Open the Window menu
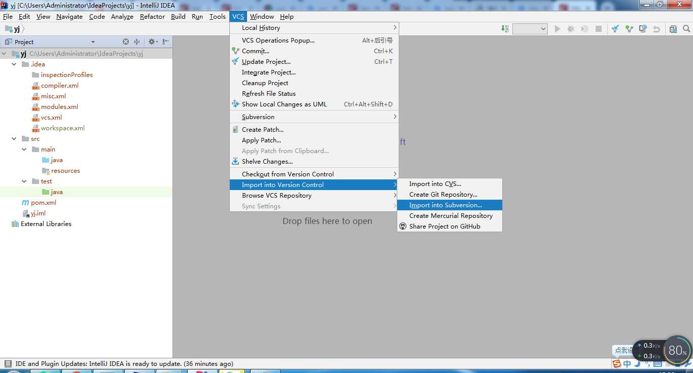The height and width of the screenshot is (373, 693). 262,16
